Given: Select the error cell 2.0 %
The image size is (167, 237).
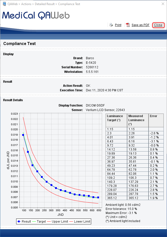Looking at the screenshot, I should click(x=156, y=170).
